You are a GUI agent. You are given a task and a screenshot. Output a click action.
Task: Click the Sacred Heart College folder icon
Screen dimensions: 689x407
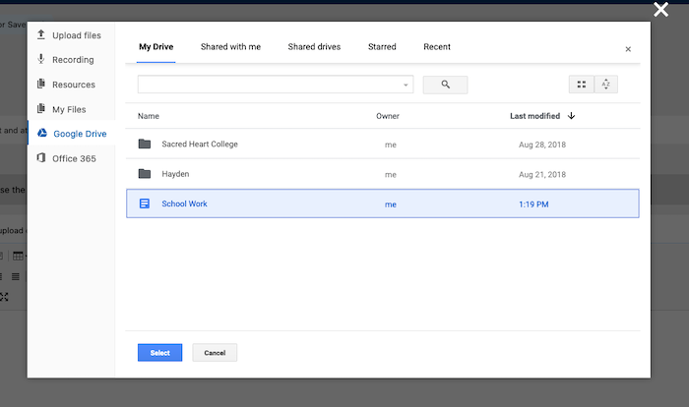[145, 144]
